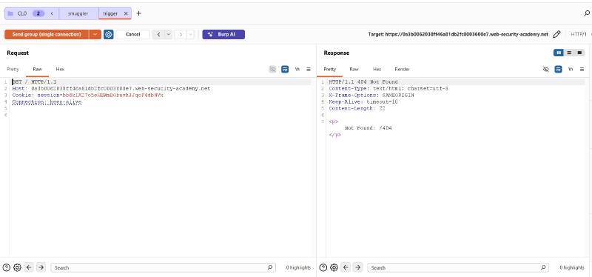Switch request view to Raw
This screenshot has height=277, width=592.
(x=38, y=69)
